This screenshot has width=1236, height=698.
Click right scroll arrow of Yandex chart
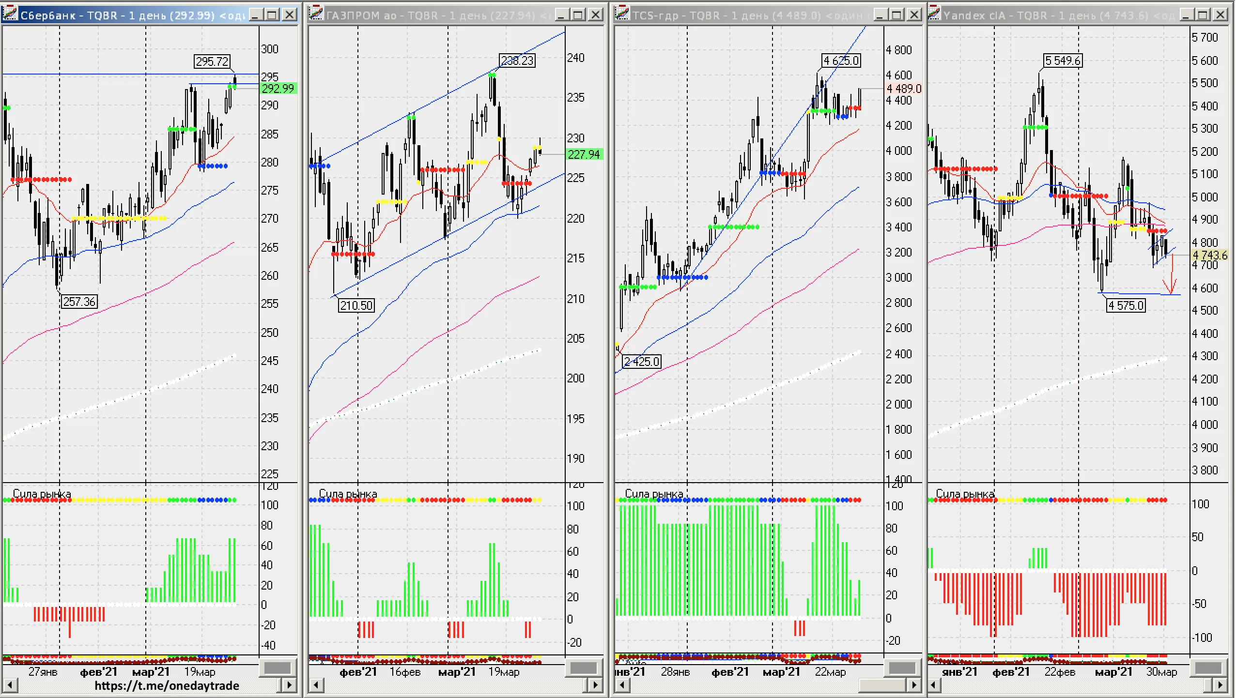1221,685
